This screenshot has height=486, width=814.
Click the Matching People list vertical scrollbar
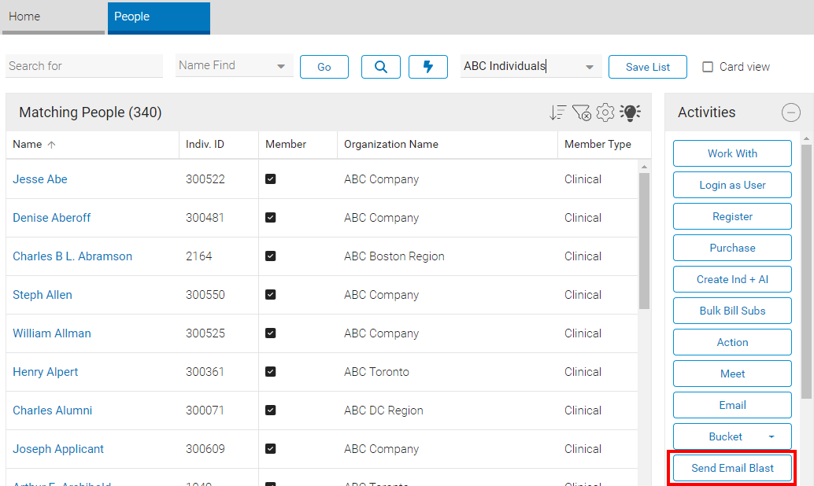click(x=644, y=241)
